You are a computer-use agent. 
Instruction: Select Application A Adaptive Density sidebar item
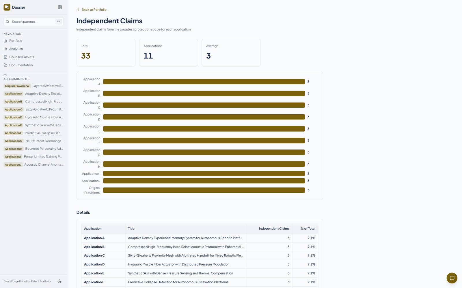click(33, 94)
